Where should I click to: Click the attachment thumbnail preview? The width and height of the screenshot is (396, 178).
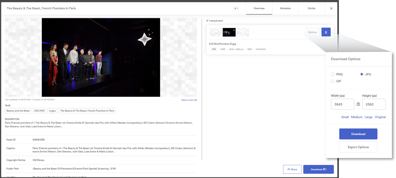pos(229,32)
